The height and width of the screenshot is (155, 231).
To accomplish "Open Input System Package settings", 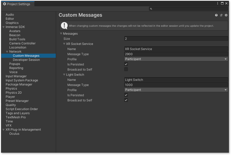I will (x=22, y=80).
